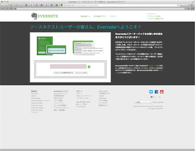Go back with the Safari back arrow
This screenshot has height=151, width=195.
3,5
